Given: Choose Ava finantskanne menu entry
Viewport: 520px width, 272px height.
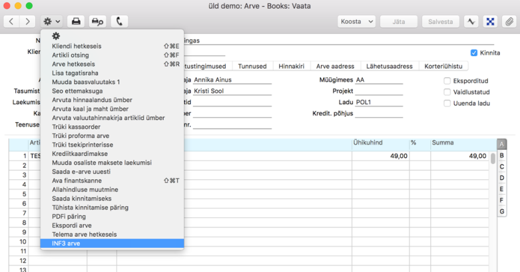Looking at the screenshot, I should [x=112, y=181].
